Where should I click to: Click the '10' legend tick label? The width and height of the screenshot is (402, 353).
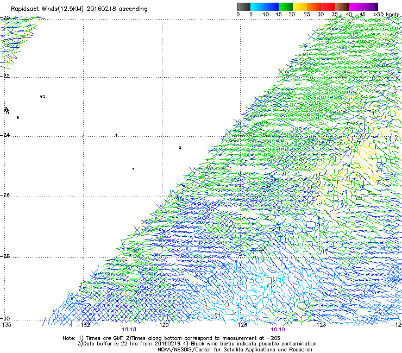[x=266, y=15]
